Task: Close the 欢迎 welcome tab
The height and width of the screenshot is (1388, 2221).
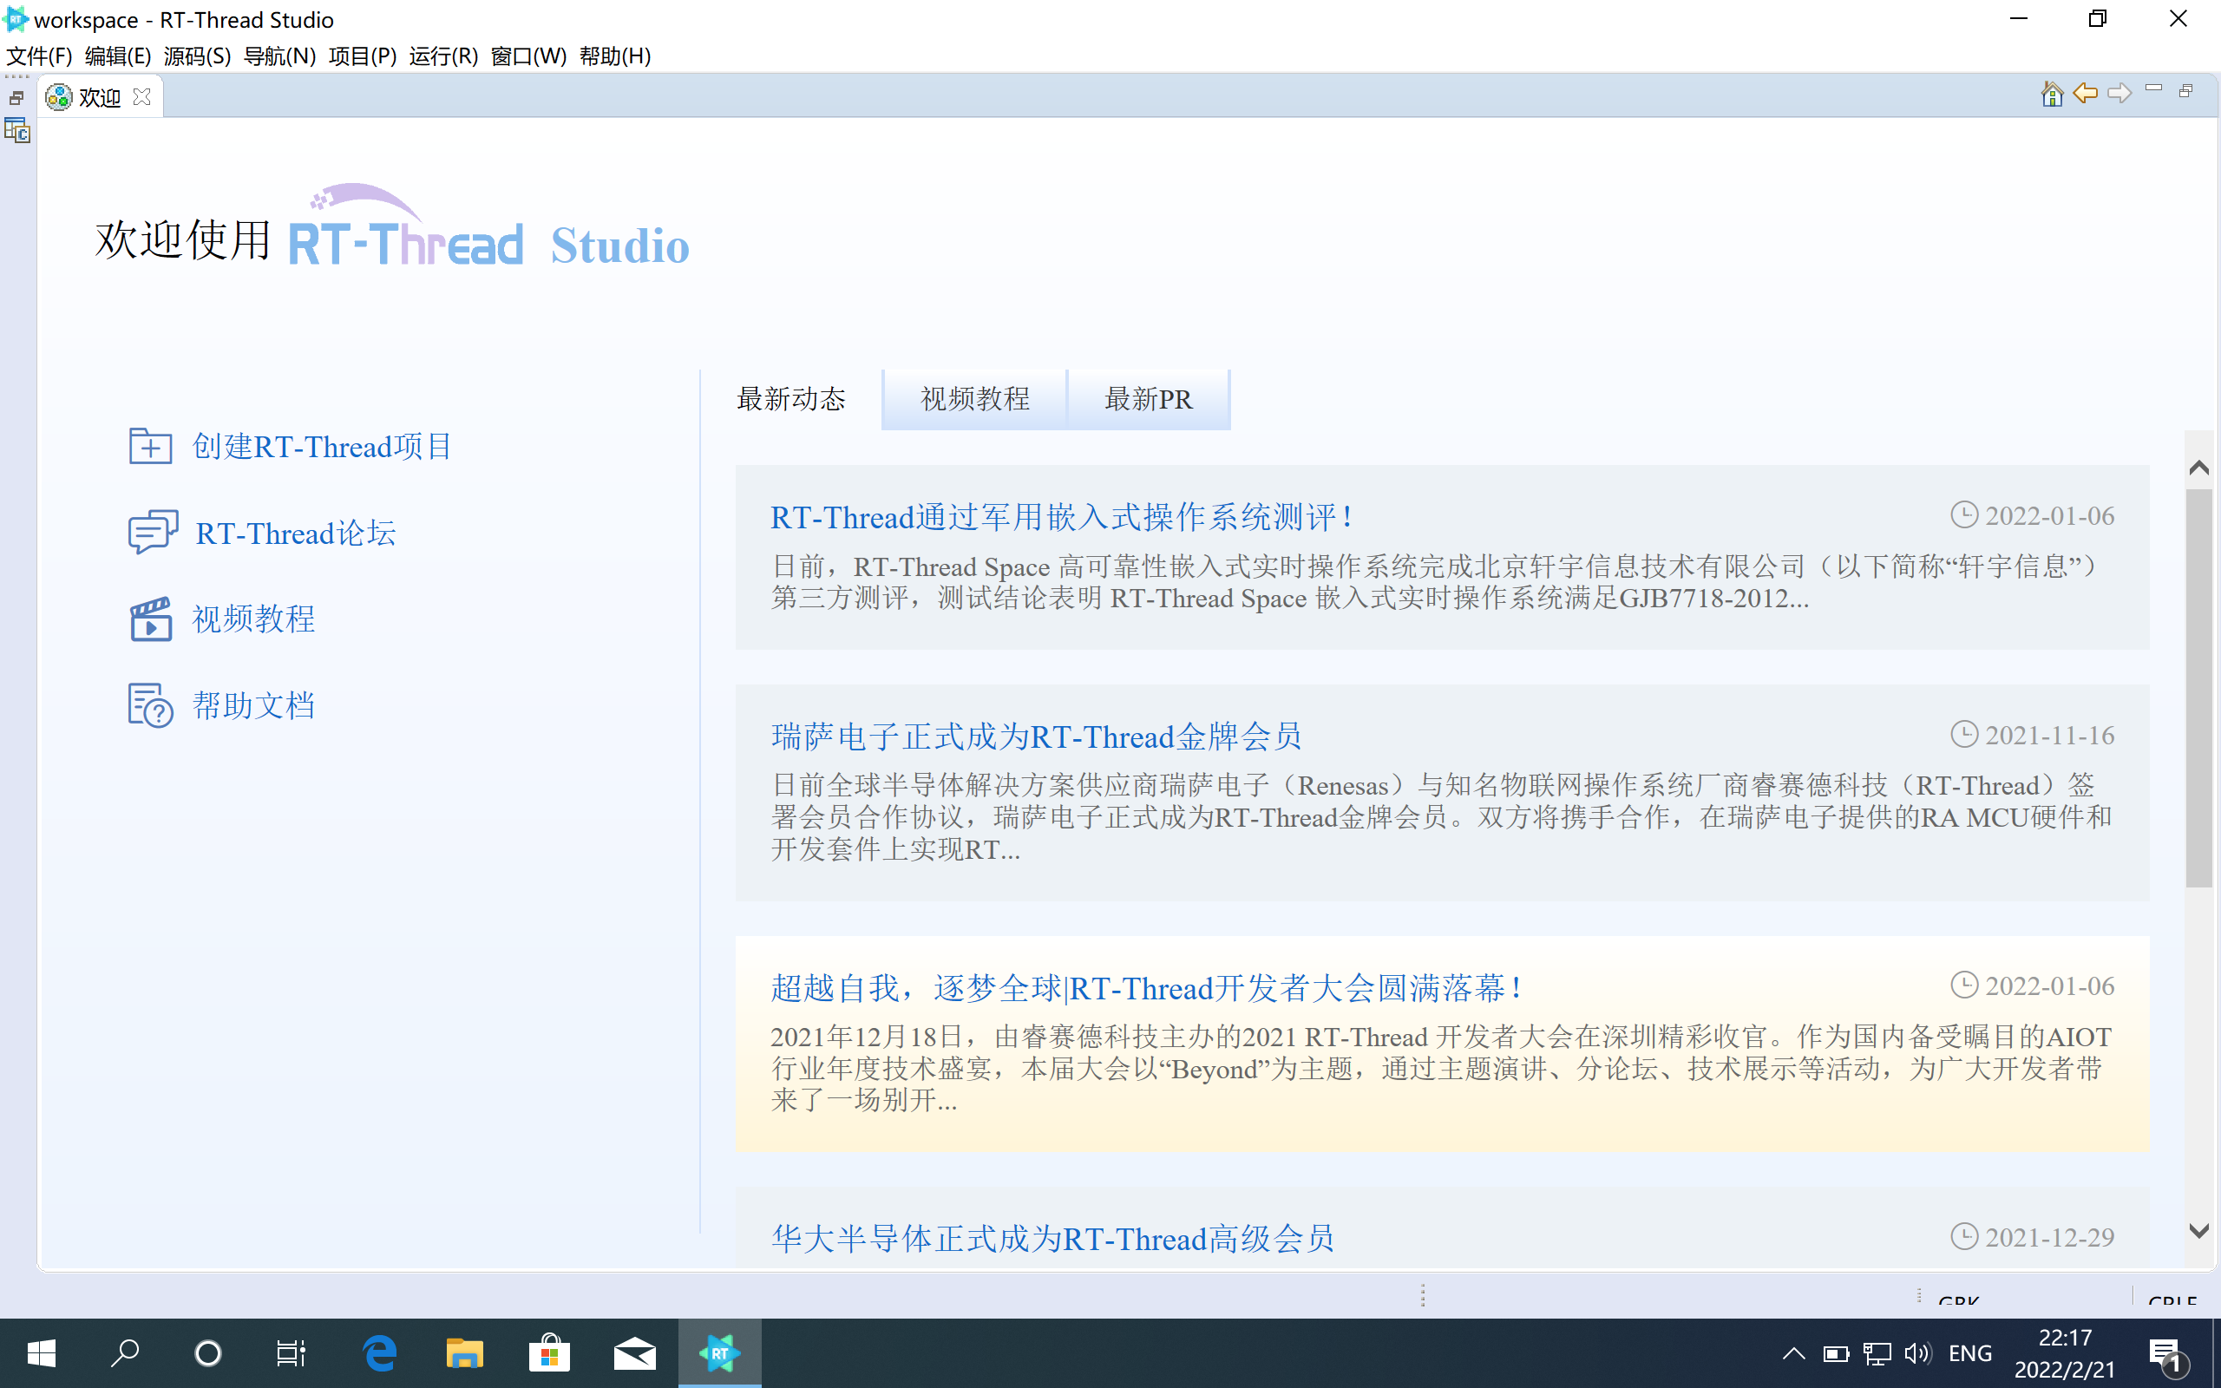Action: (142, 97)
